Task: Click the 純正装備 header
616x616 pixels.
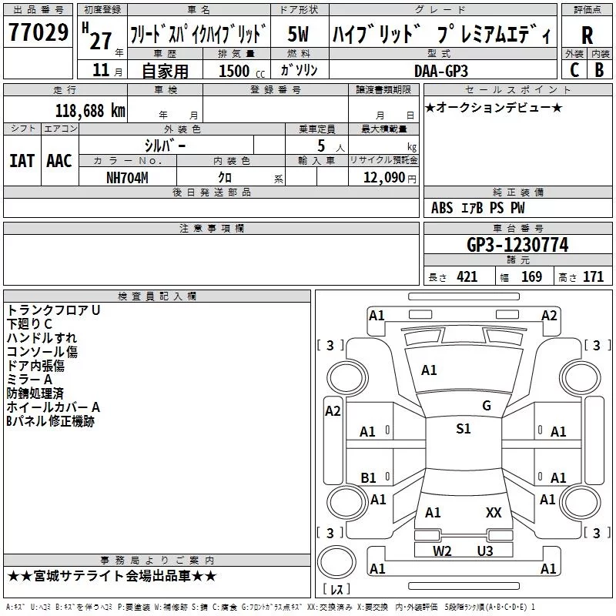Action: point(517,192)
